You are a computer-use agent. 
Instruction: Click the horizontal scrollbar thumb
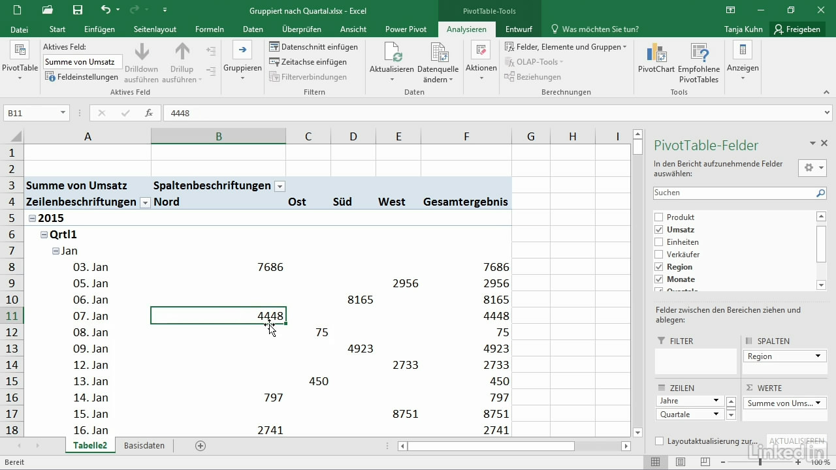(491, 446)
